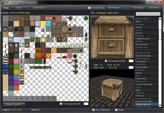
Task: Click the 'terrain.png' path label
Action: pyautogui.click(x=23, y=13)
